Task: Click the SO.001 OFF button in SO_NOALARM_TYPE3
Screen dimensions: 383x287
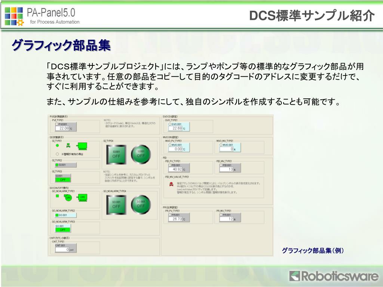Action: click(63, 228)
